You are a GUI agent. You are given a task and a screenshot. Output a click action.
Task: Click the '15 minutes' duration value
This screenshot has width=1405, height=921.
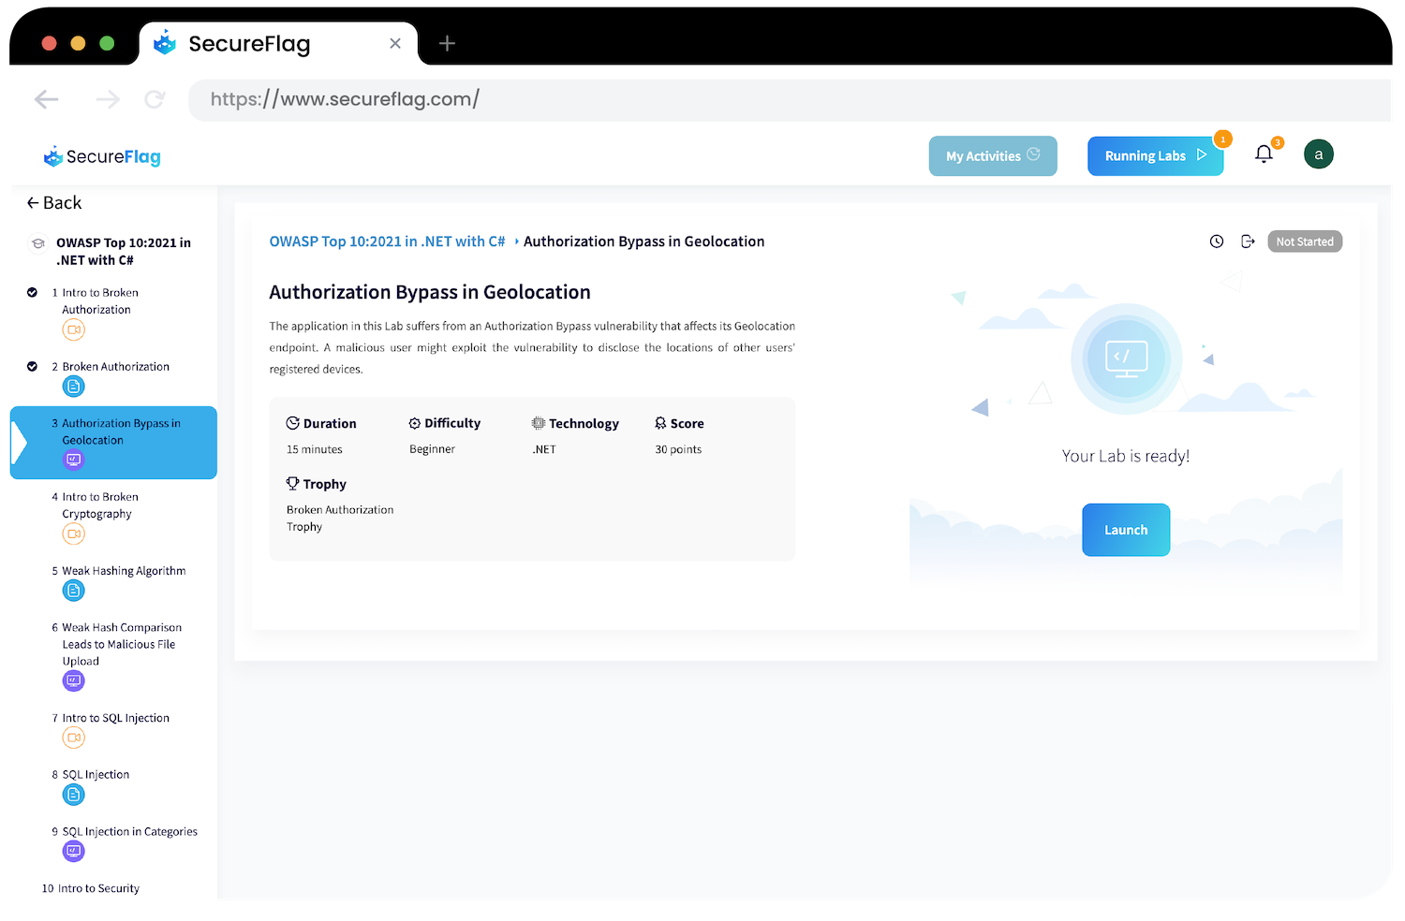[315, 449]
